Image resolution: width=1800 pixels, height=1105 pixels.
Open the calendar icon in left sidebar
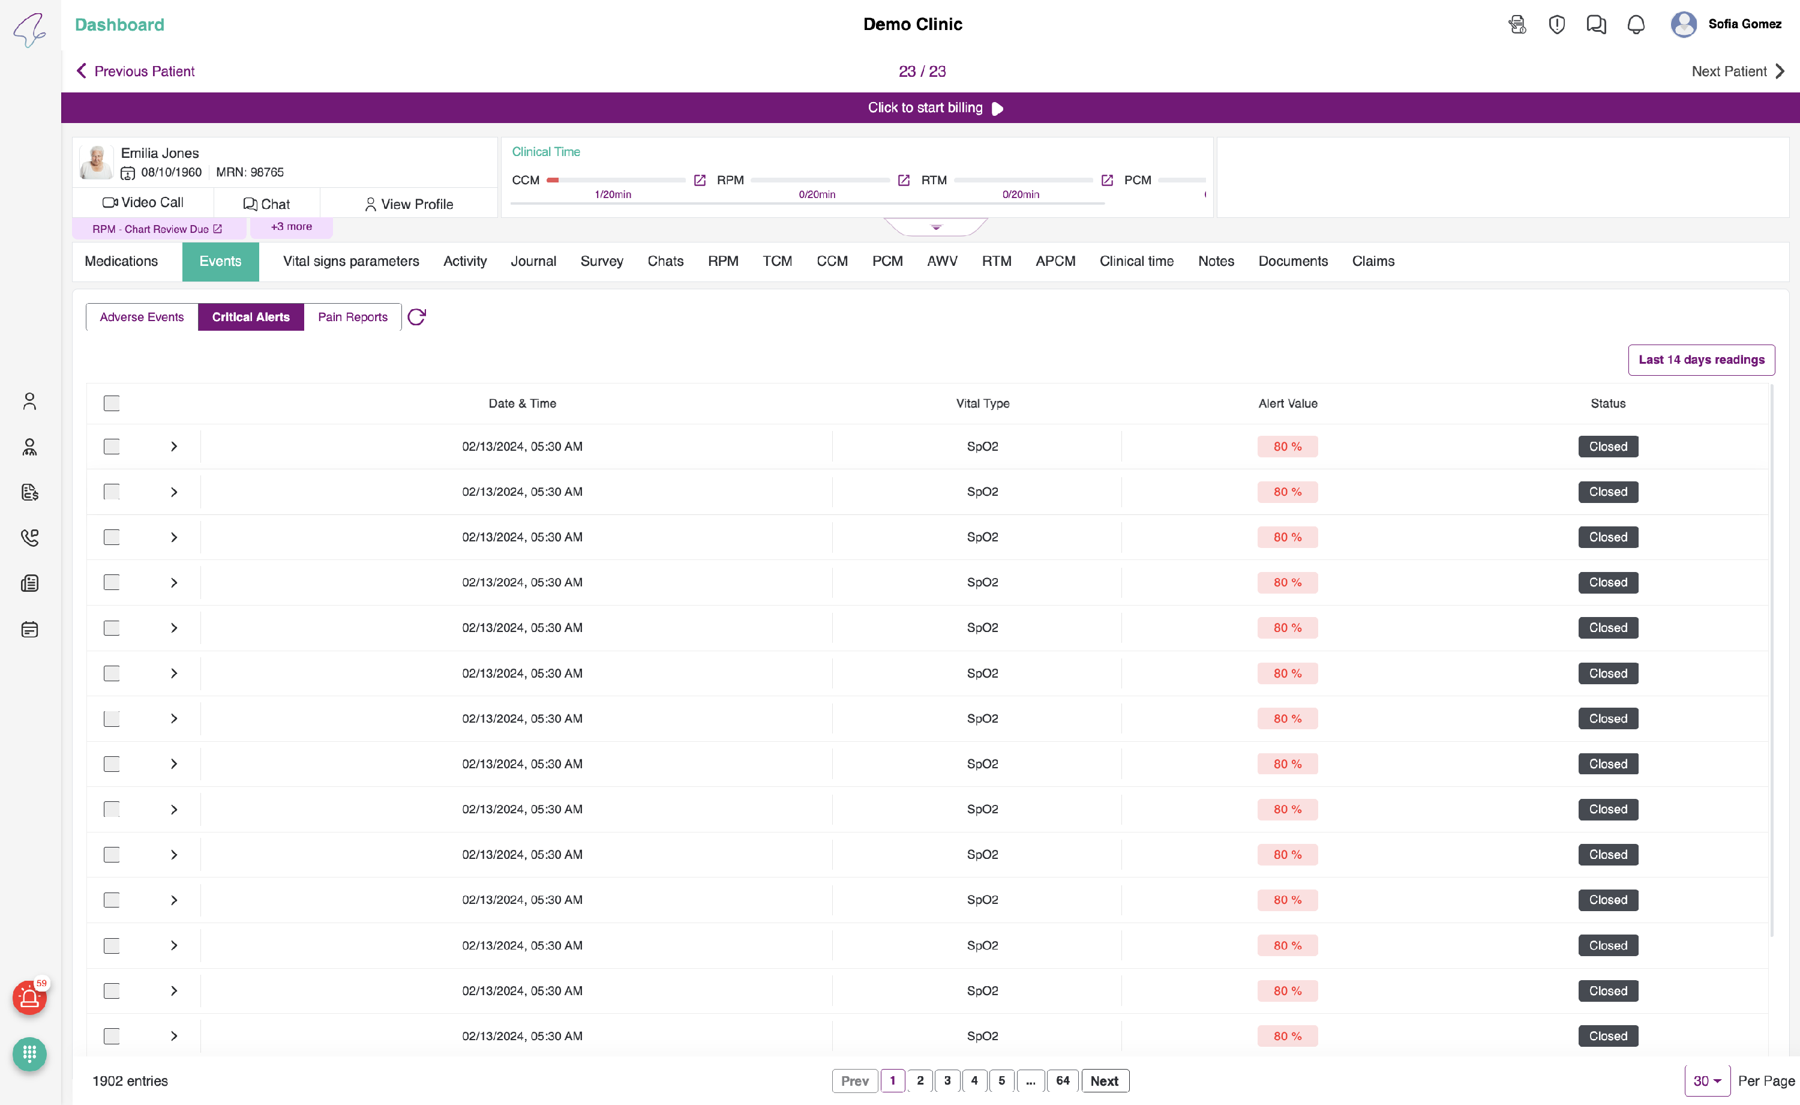[29, 629]
